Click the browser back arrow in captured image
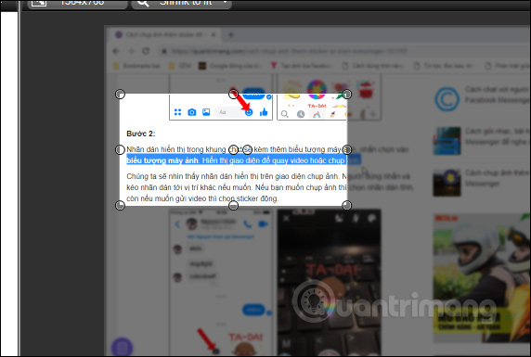The image size is (531, 357). tap(116, 51)
